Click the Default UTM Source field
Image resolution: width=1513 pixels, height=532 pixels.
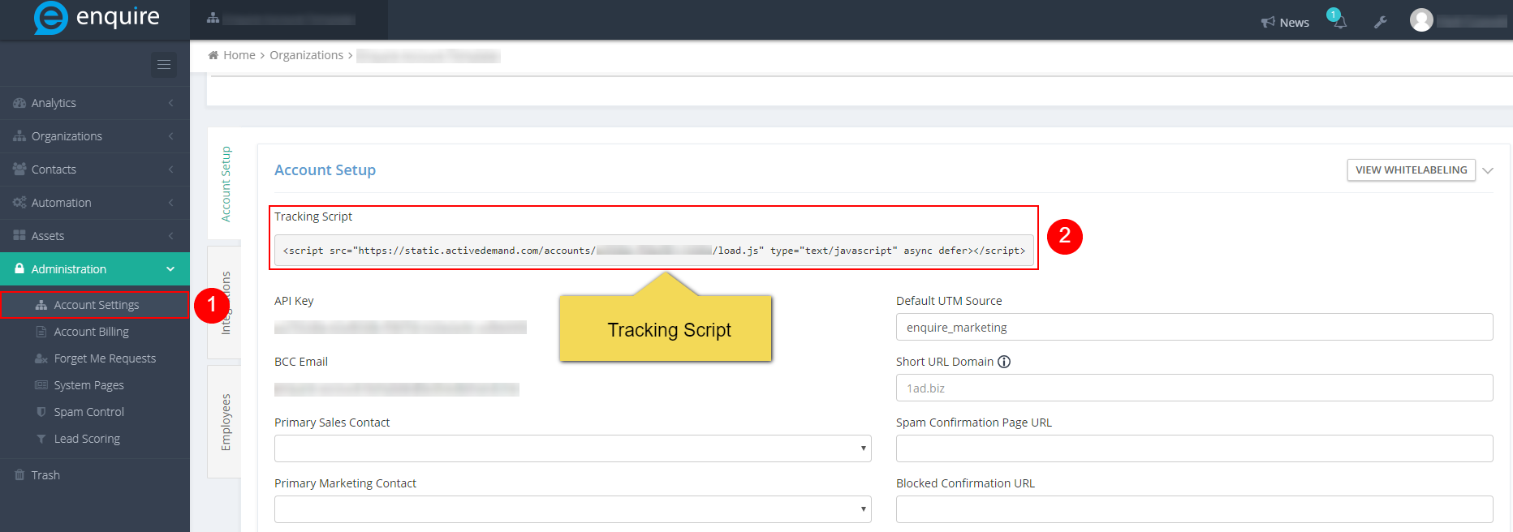pos(1194,327)
